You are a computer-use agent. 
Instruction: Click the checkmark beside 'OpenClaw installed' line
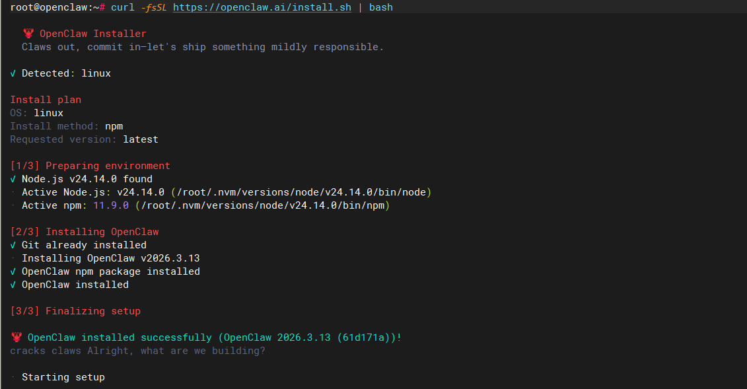[13, 285]
